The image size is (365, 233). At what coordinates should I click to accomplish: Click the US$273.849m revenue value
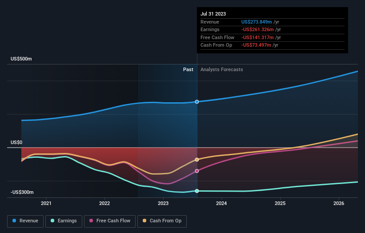click(257, 22)
